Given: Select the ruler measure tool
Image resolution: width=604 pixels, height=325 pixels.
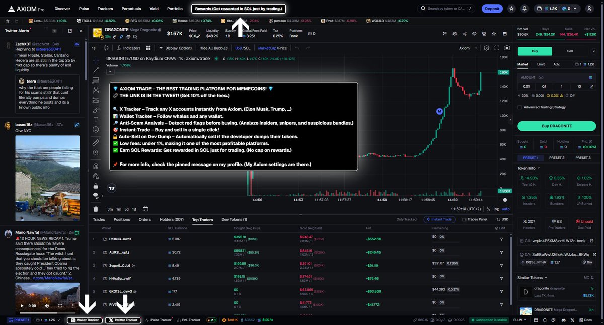Looking at the screenshot, I should click(96, 143).
